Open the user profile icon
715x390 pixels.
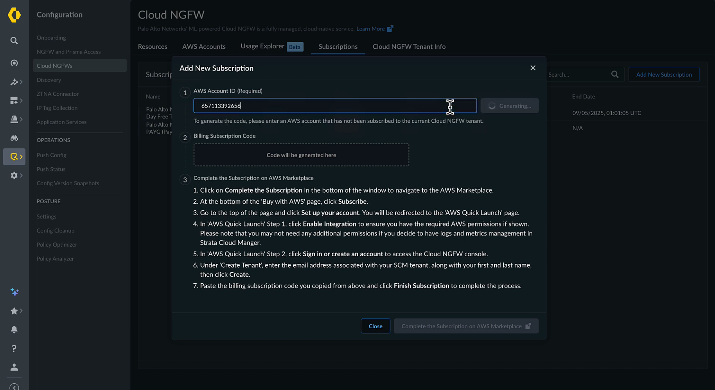(x=14, y=367)
